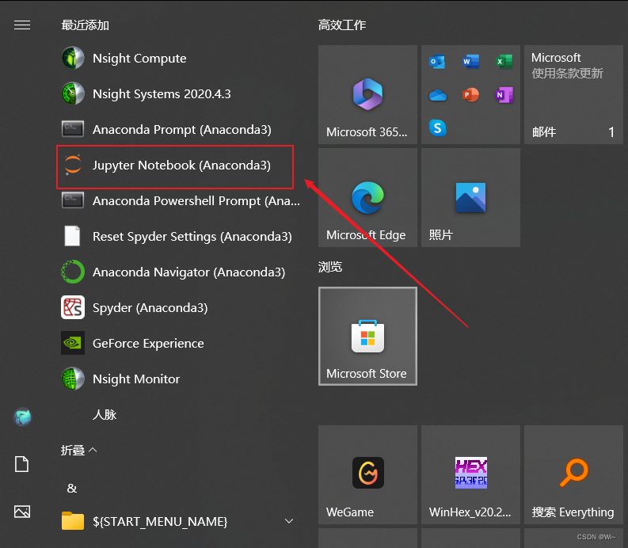Image resolution: width=628 pixels, height=548 pixels.
Task: Open the Mail 邮件 tile
Action: (x=573, y=94)
